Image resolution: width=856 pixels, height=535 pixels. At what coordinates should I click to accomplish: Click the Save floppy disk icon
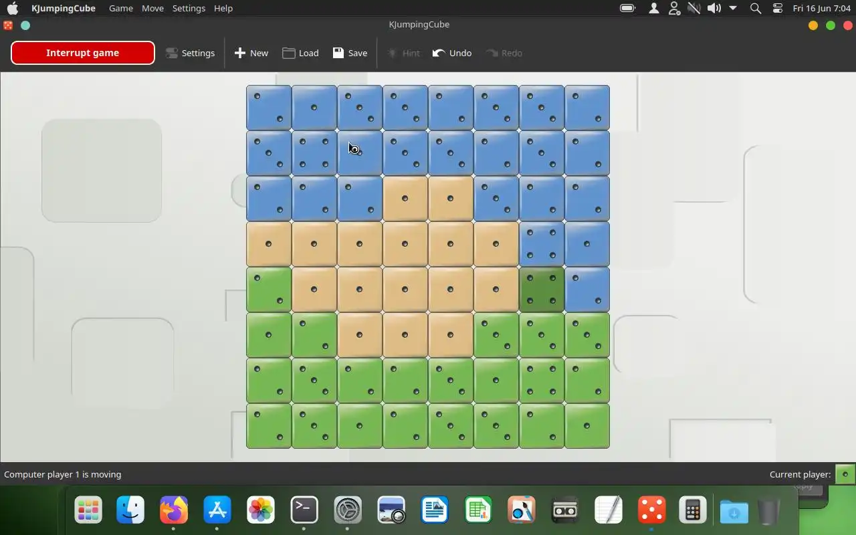coord(338,53)
